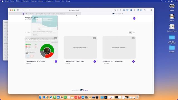The width and height of the screenshot is (178, 100).
Task: Open the Vidéos desktop stack
Action: click(172, 17)
